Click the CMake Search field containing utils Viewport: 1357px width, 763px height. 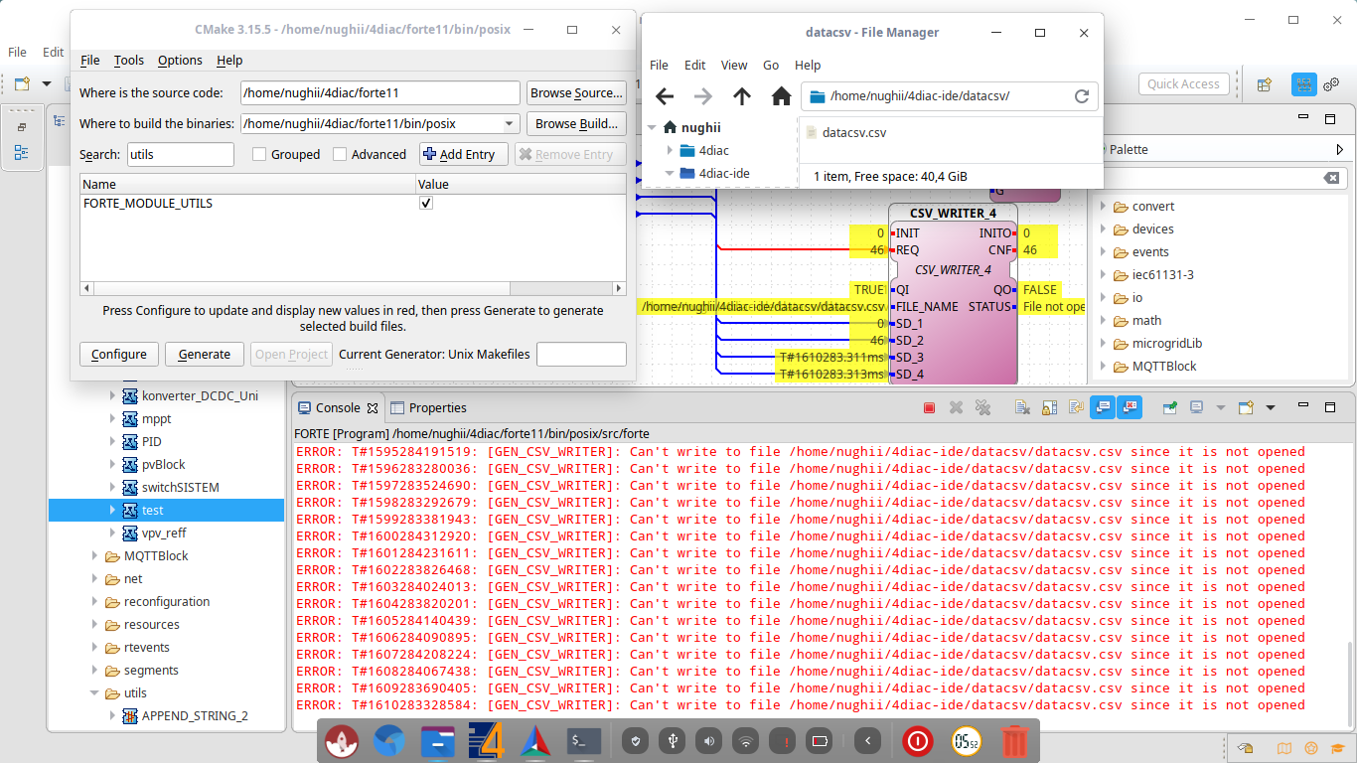pyautogui.click(x=180, y=154)
